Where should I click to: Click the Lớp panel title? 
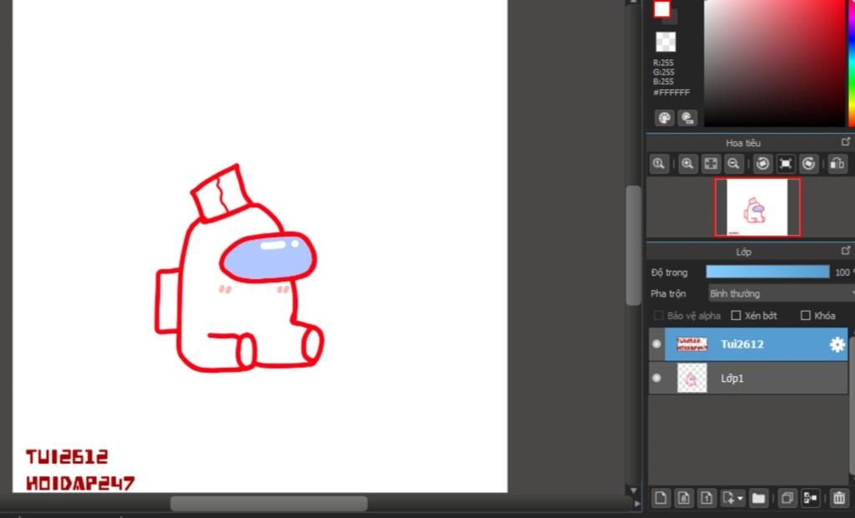743,251
